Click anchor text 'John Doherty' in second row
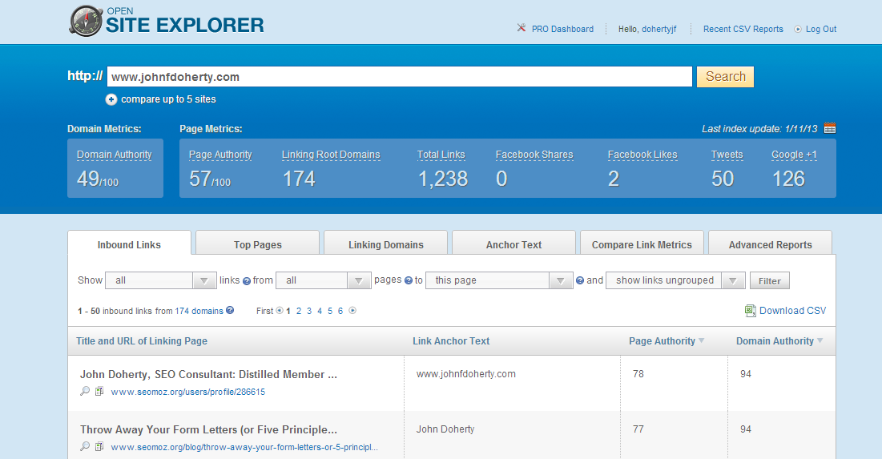This screenshot has width=882, height=459. 445,429
